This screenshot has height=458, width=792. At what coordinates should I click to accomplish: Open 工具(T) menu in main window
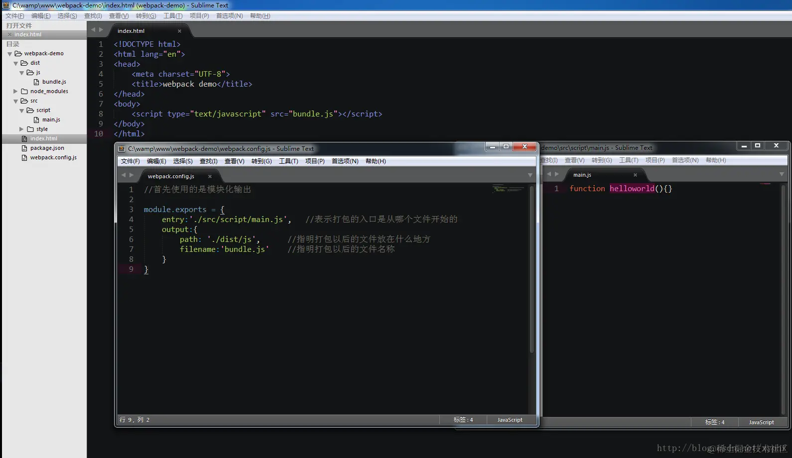(x=173, y=16)
